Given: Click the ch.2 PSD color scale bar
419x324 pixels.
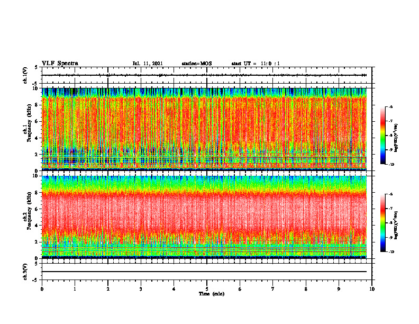Looking at the screenshot, I should 383,223.
